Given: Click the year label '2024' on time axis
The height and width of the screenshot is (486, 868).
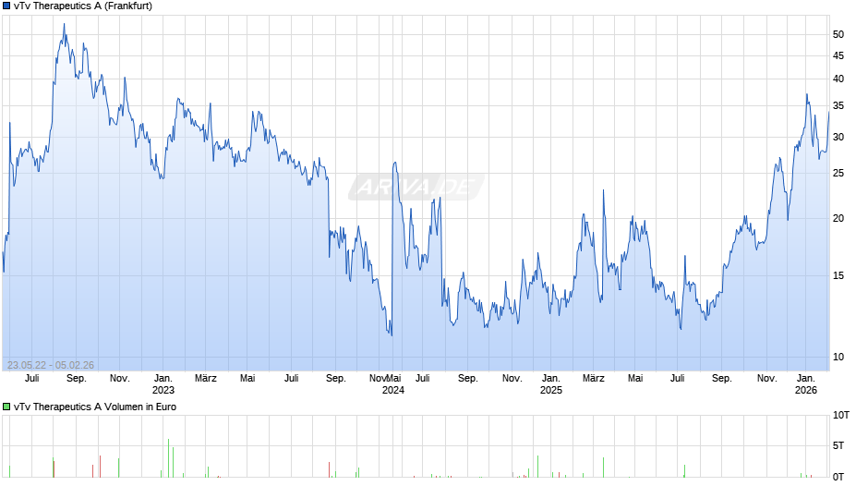Looking at the screenshot, I should (393, 390).
